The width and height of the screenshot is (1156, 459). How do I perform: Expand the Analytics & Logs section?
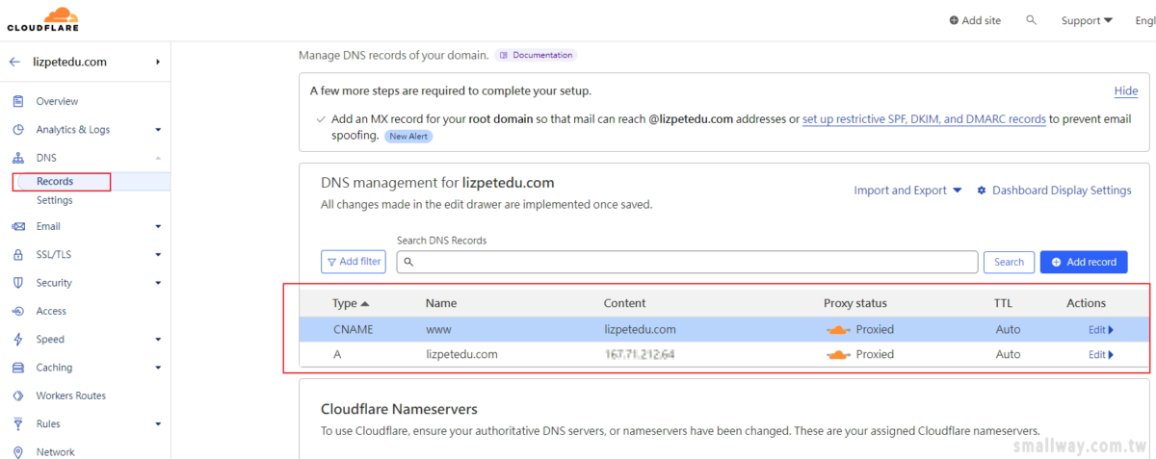coord(158,130)
